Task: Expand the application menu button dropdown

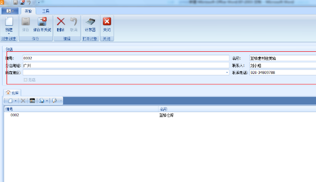Action: (x=10, y=11)
